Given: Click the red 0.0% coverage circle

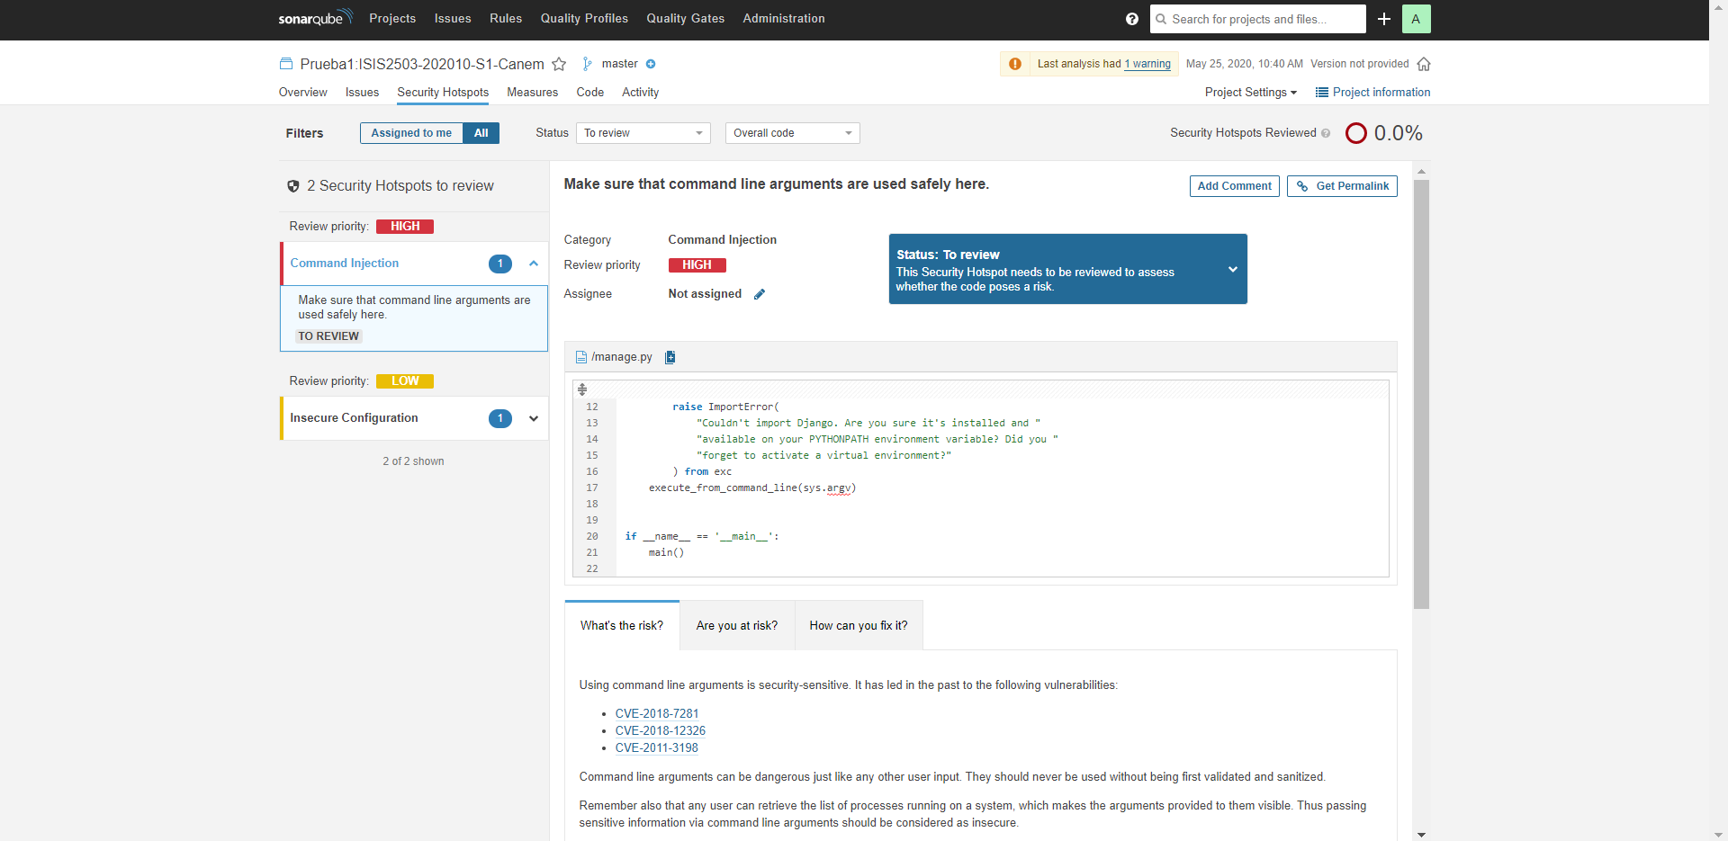Looking at the screenshot, I should pos(1356,133).
